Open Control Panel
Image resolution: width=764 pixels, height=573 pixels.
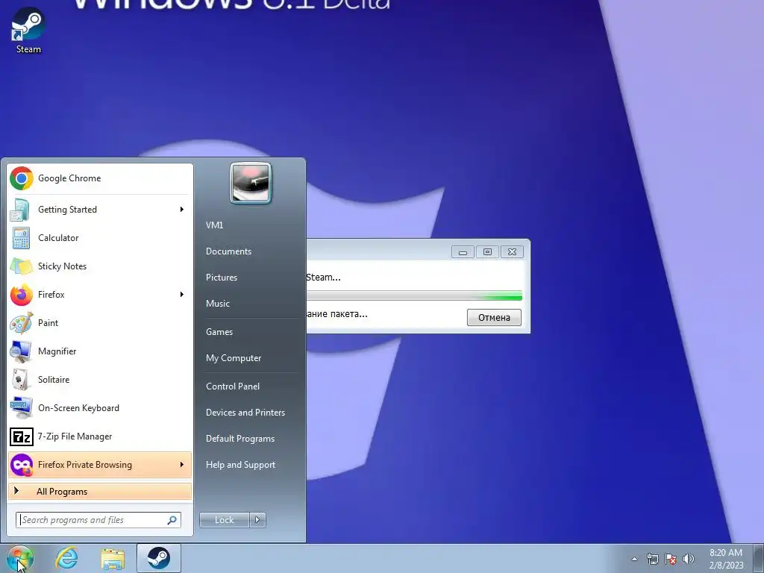point(233,386)
